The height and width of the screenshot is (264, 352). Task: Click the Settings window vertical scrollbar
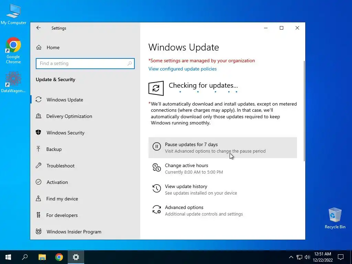[x=304, y=111]
